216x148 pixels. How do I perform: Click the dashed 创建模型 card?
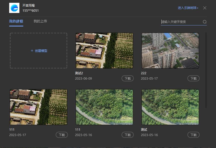[x=39, y=51]
